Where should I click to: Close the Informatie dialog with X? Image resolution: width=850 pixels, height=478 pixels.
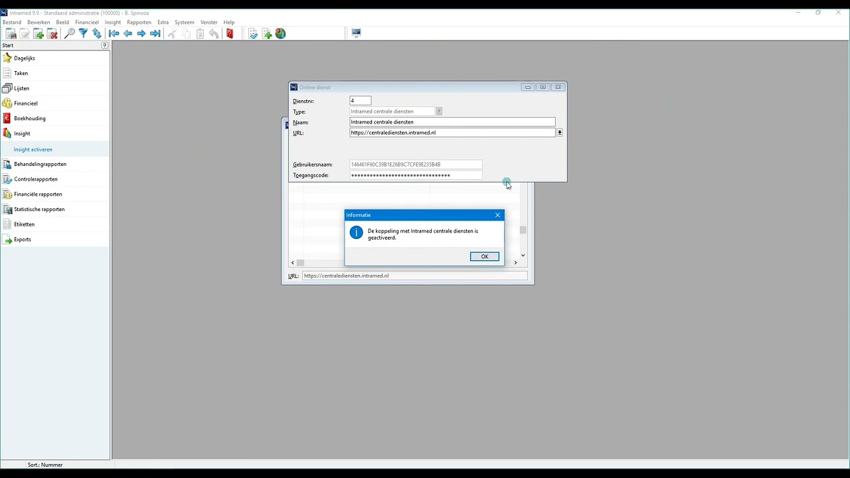coord(497,215)
